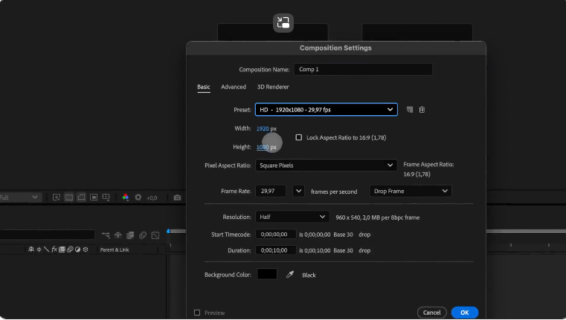This screenshot has height=320, width=566.
Task: Save the current preset with the save-preset icon
Action: [x=410, y=110]
